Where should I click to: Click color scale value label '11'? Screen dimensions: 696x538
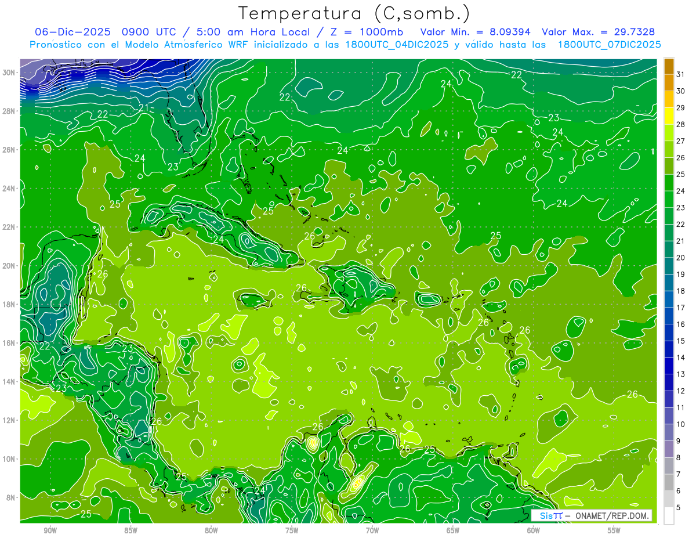(x=681, y=407)
